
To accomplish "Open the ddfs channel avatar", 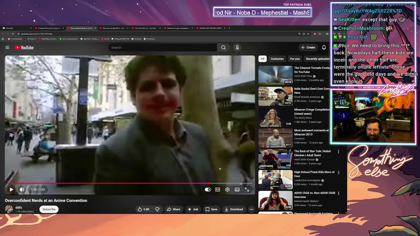I will (x=9, y=209).
